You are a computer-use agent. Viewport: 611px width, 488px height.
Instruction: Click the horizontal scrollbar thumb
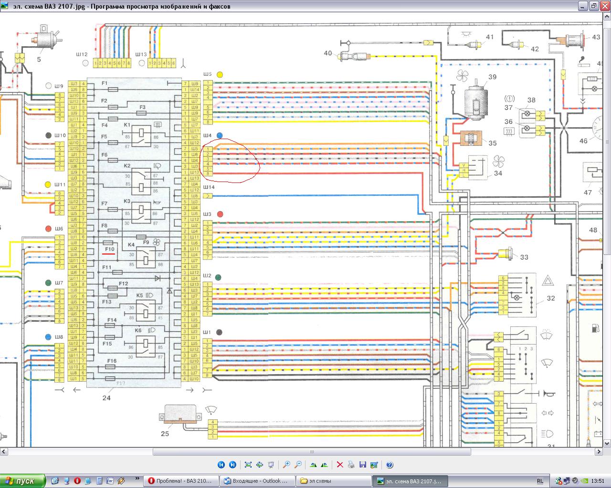click(x=312, y=452)
